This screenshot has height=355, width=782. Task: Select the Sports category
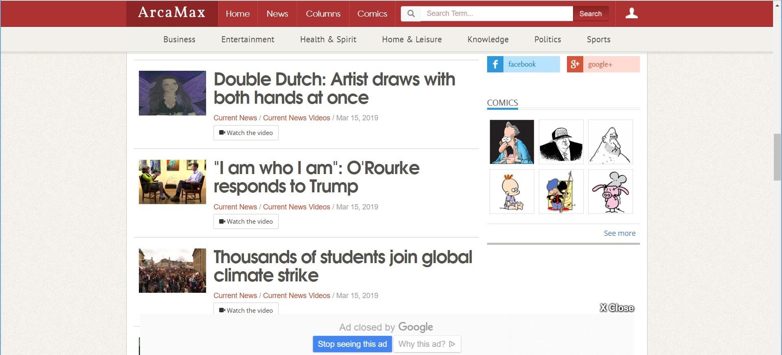[x=599, y=39]
